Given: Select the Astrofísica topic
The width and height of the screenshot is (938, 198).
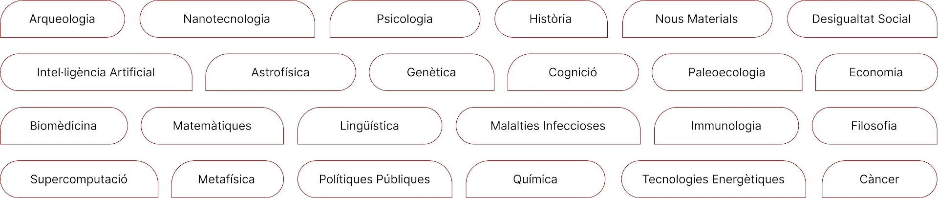Looking at the screenshot, I should click(x=280, y=72).
